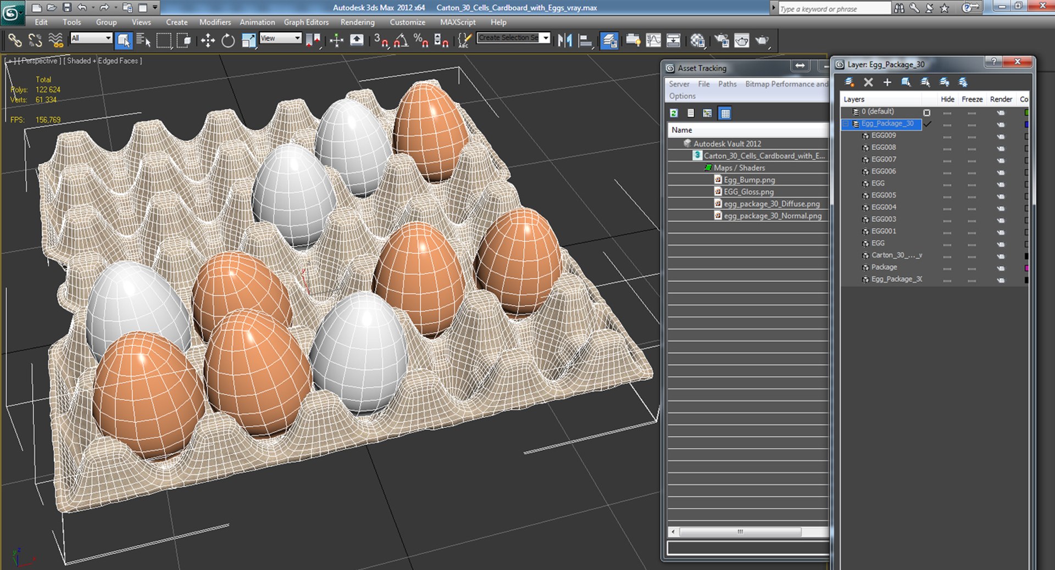The width and height of the screenshot is (1055, 570).
Task: Click the Package object's magenta color swatch
Action: [1026, 268]
